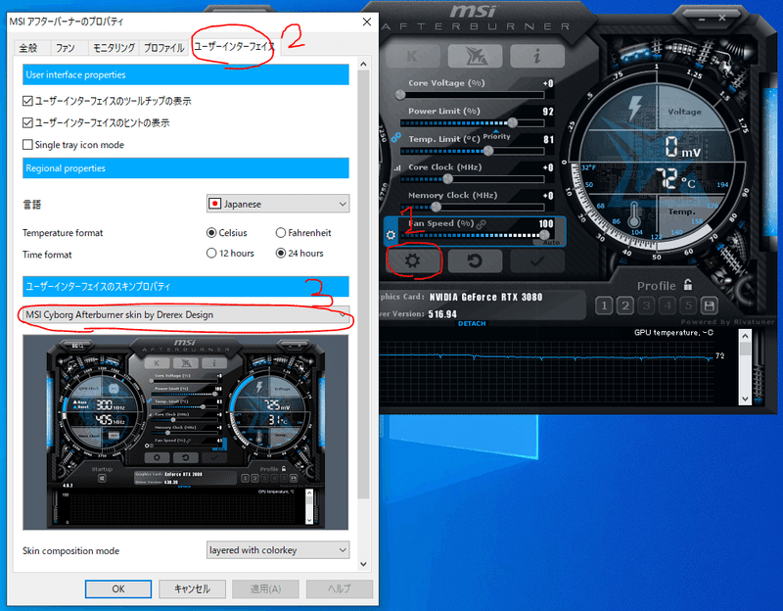Screen dimensions: 783x611
Task: Enable Single tray icon mode checkbox
Action: pyautogui.click(x=27, y=145)
